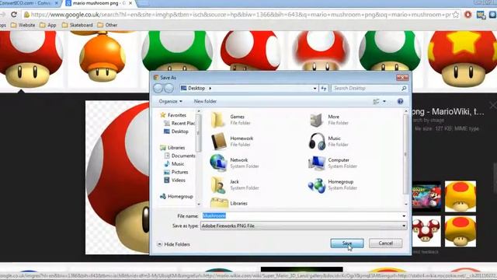
Task: Close the Google image preview panel
Action: tap(493, 105)
